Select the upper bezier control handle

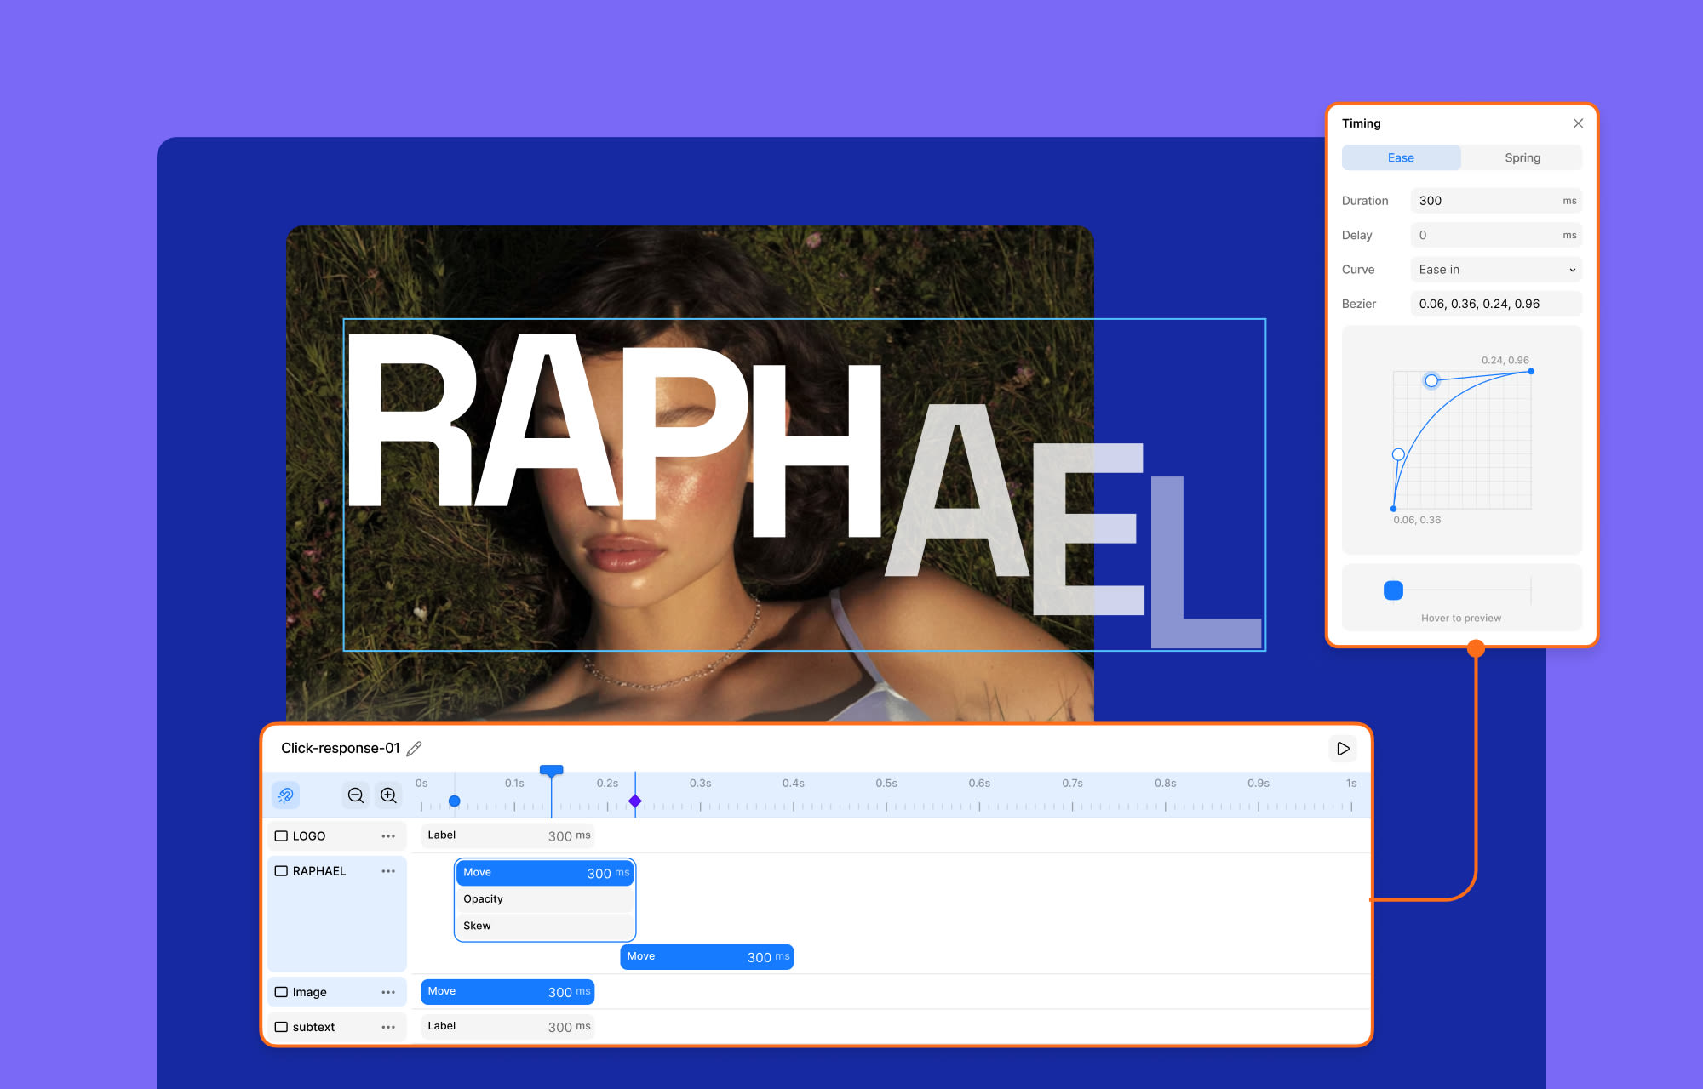[x=1431, y=380]
